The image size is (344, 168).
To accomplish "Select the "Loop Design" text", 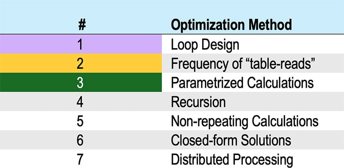I will pyautogui.click(x=205, y=45).
